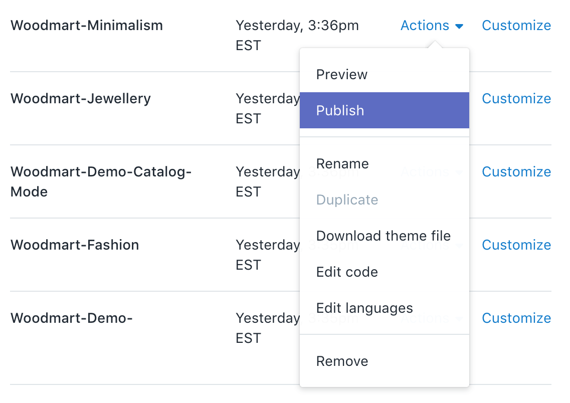Open the Actions dropdown for Woodmart-Minimalism

[x=425, y=26]
